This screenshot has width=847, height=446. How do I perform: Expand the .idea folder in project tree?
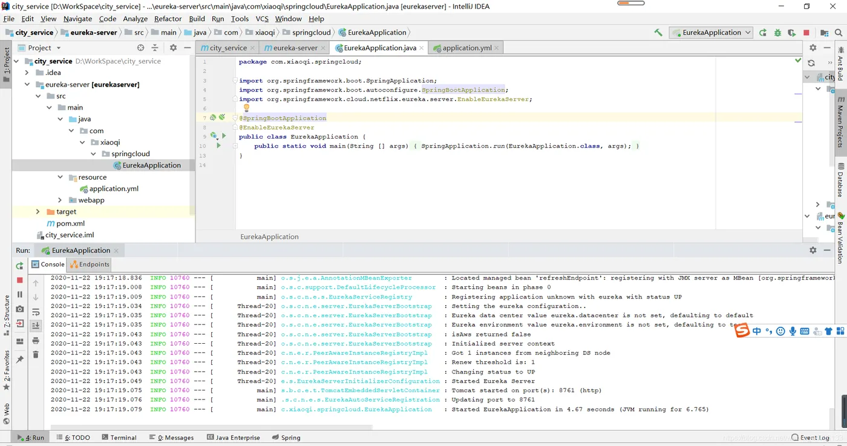coord(27,73)
